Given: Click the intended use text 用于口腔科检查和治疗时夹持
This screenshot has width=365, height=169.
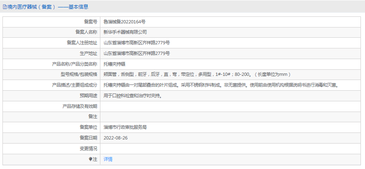Looking at the screenshot, I should (133, 96).
